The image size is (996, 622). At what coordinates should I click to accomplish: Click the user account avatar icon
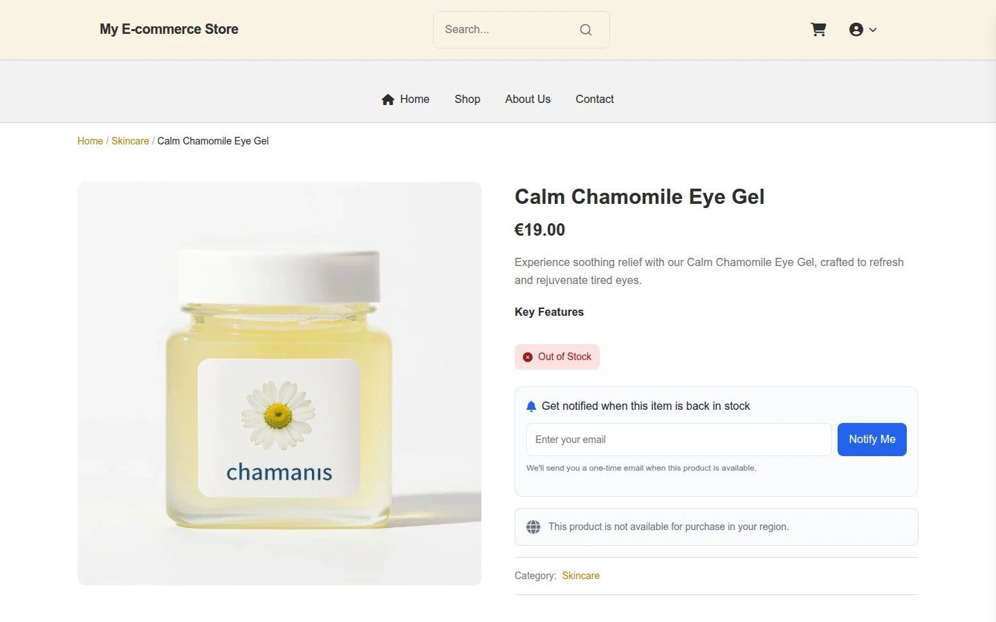(x=856, y=30)
